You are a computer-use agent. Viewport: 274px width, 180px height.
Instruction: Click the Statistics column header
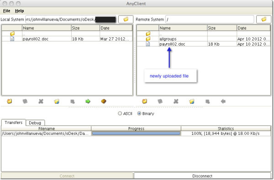coord(226,129)
